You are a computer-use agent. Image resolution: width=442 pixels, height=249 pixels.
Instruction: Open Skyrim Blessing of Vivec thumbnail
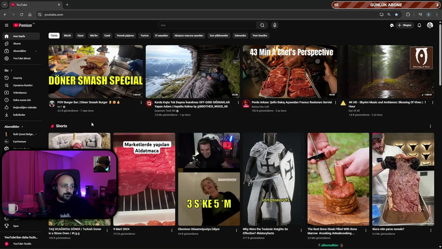387,72
